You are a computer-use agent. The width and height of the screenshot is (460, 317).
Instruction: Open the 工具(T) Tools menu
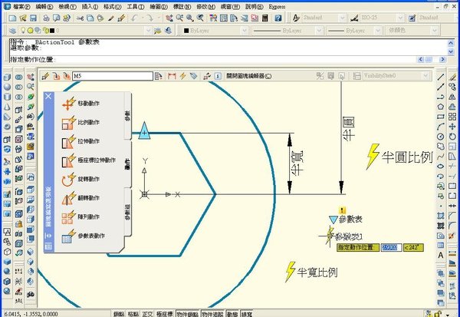click(x=136, y=6)
